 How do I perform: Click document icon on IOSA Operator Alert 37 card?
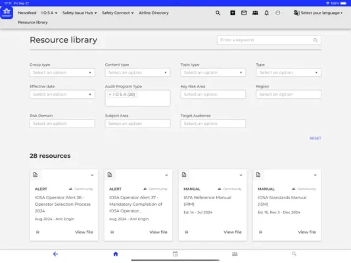[110, 175]
